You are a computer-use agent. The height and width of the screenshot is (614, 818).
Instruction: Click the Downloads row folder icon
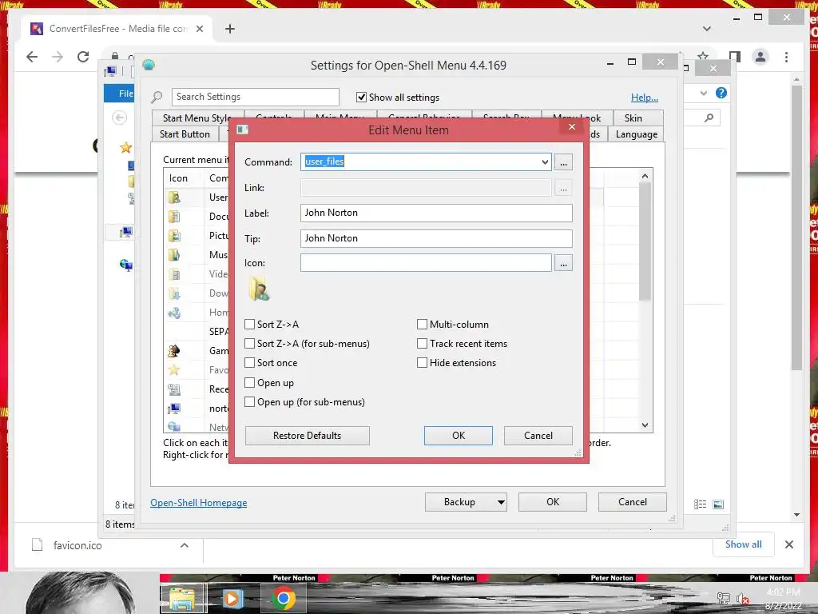(x=174, y=293)
